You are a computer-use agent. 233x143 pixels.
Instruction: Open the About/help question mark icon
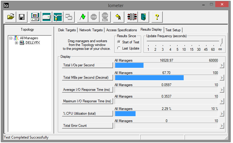157,17
